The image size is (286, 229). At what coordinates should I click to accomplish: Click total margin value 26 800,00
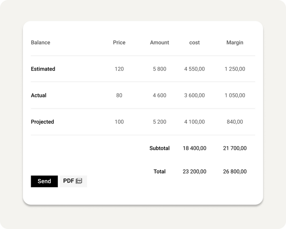click(235, 171)
